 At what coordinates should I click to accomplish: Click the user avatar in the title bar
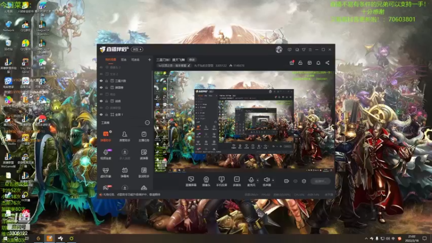279,50
